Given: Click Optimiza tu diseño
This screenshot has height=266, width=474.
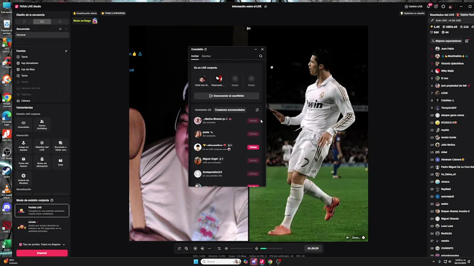Looking at the screenshot, I should point(413,13).
